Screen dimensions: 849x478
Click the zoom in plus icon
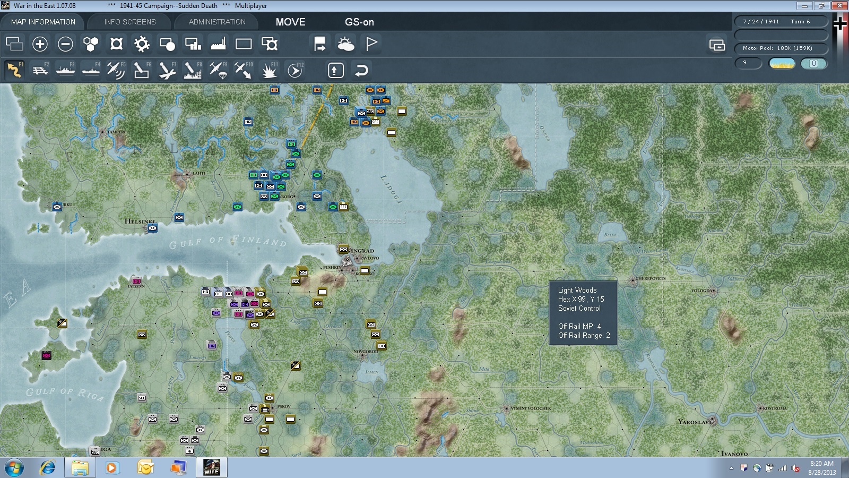(40, 44)
